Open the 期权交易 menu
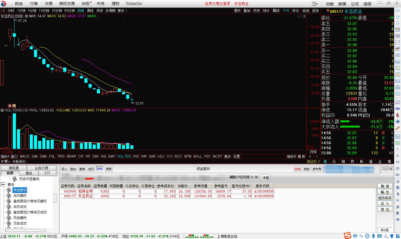The image size is (401, 239). click(67, 4)
